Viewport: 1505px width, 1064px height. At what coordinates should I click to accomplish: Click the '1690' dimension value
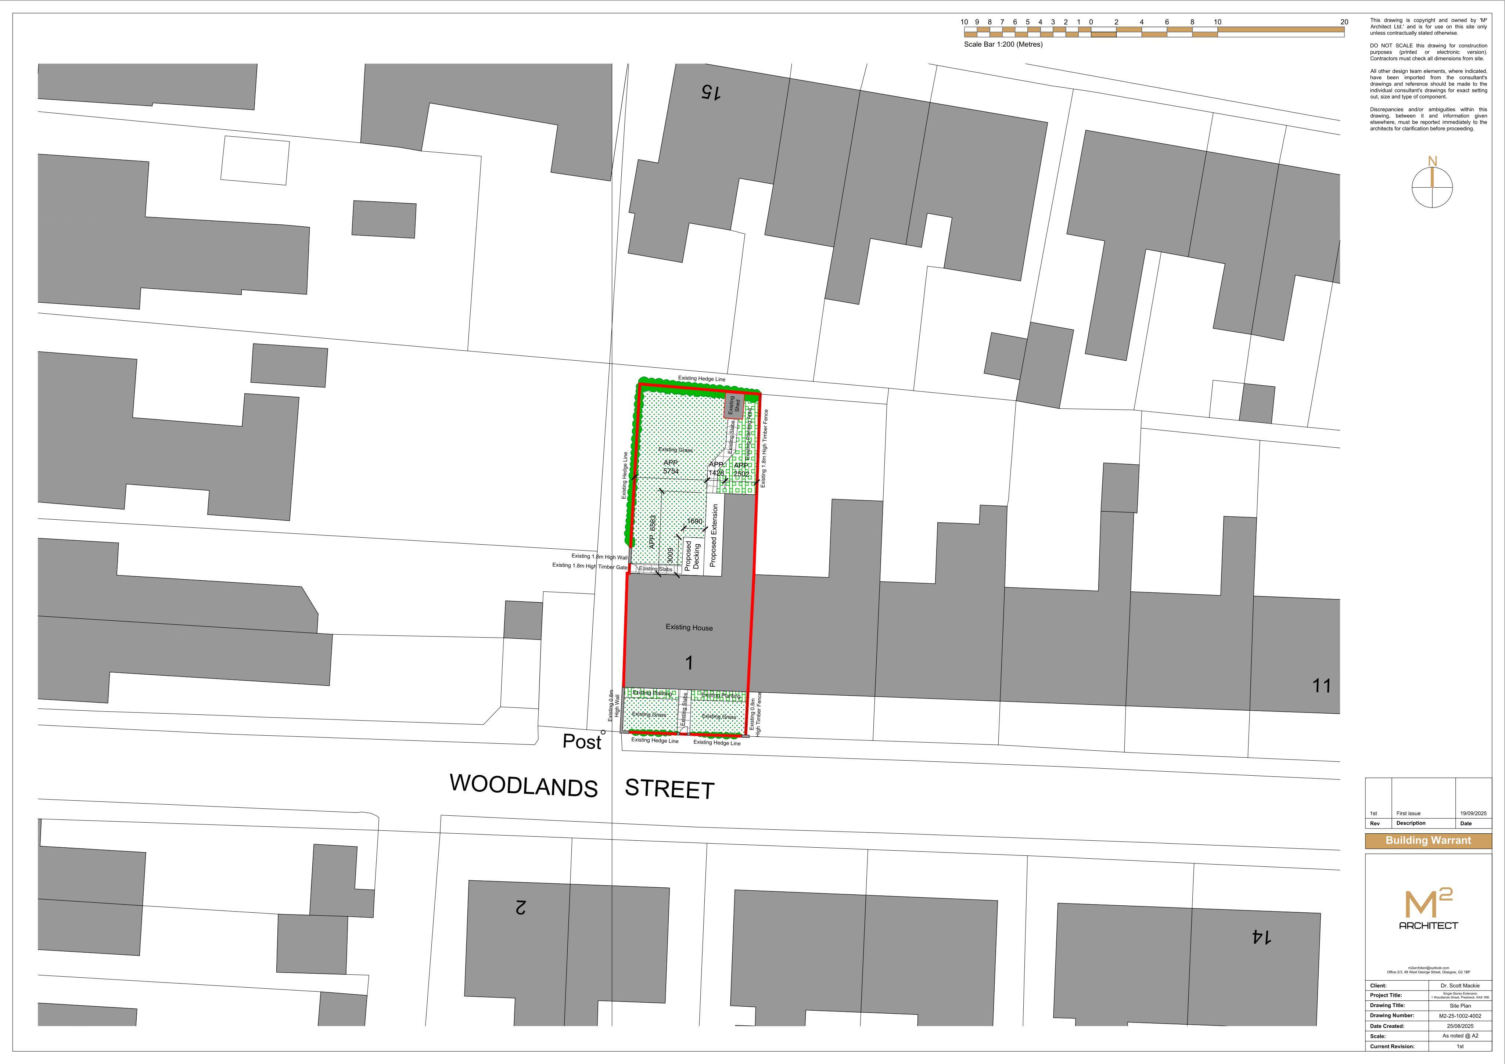[695, 522]
